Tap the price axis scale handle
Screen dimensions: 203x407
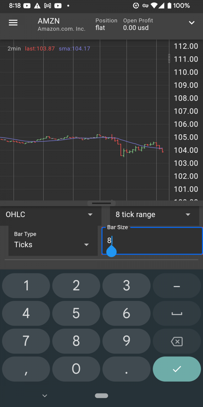[x=169, y=58]
